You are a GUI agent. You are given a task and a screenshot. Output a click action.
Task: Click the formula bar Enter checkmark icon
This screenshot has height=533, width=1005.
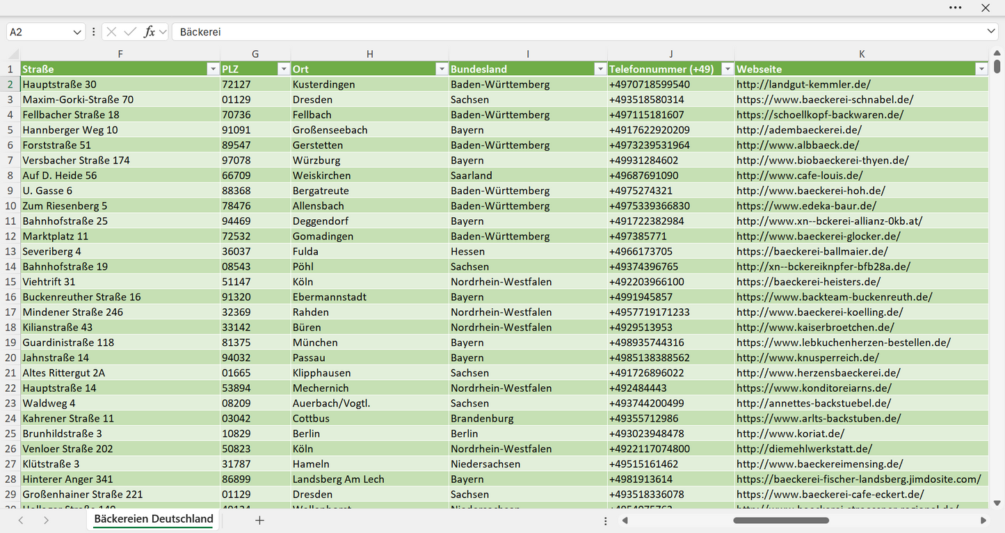130,32
